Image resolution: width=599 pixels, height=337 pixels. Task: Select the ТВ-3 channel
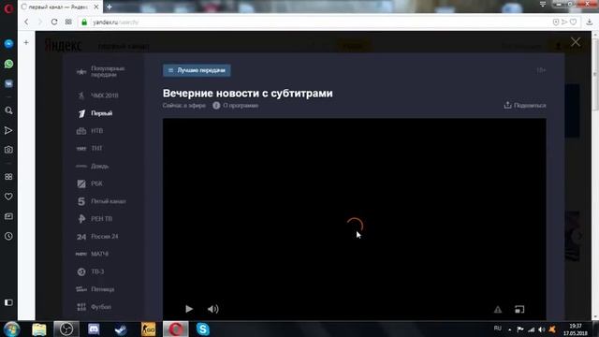click(x=91, y=271)
